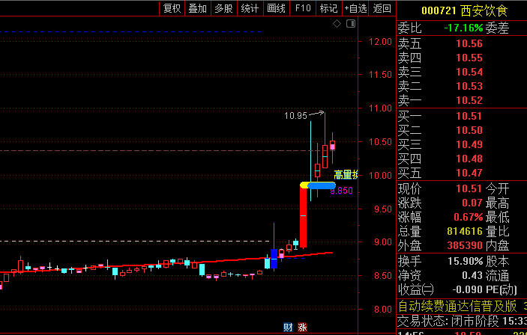Click 买二 price 10.50
Viewport: 527px width, 335px height.
pyautogui.click(x=469, y=130)
